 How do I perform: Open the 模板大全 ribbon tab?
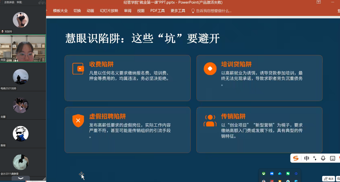pos(60,11)
